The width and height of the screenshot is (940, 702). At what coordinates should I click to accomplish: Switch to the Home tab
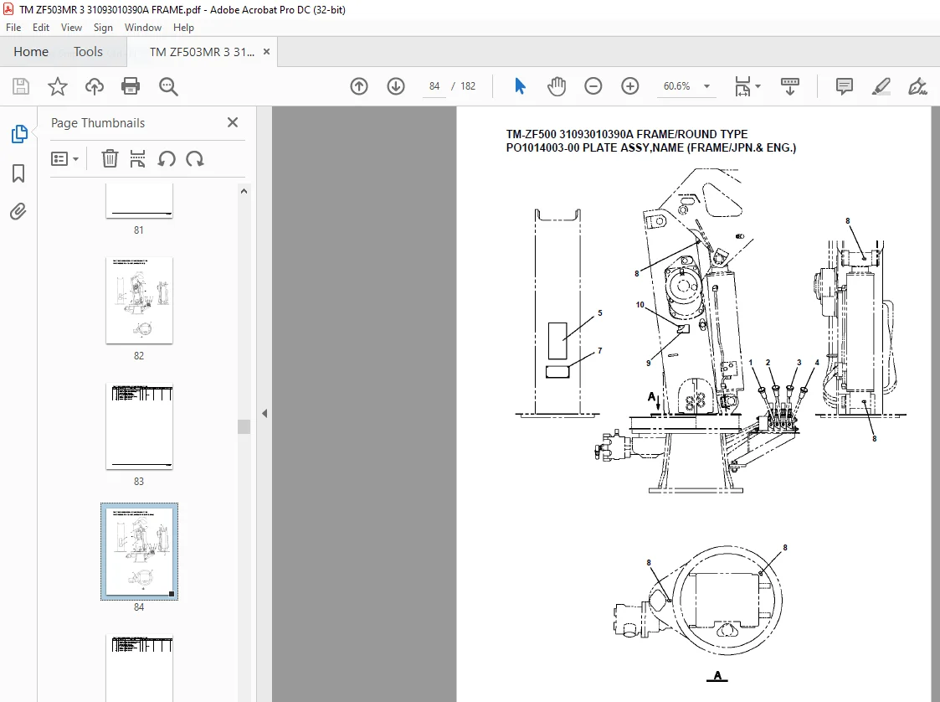tap(31, 52)
